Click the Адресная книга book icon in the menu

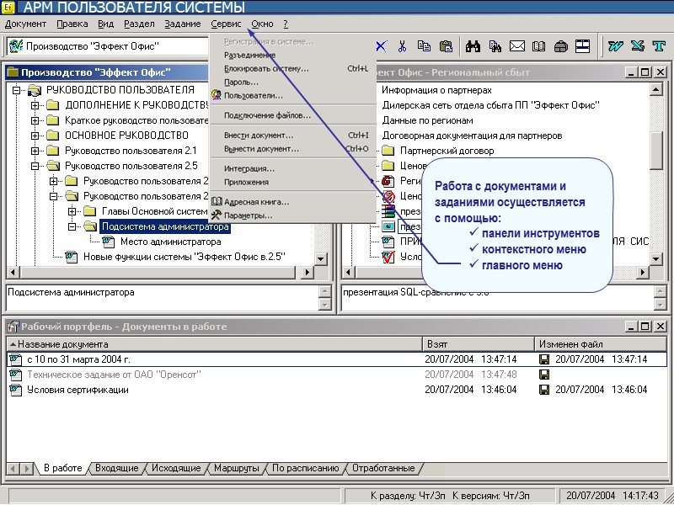click(217, 201)
